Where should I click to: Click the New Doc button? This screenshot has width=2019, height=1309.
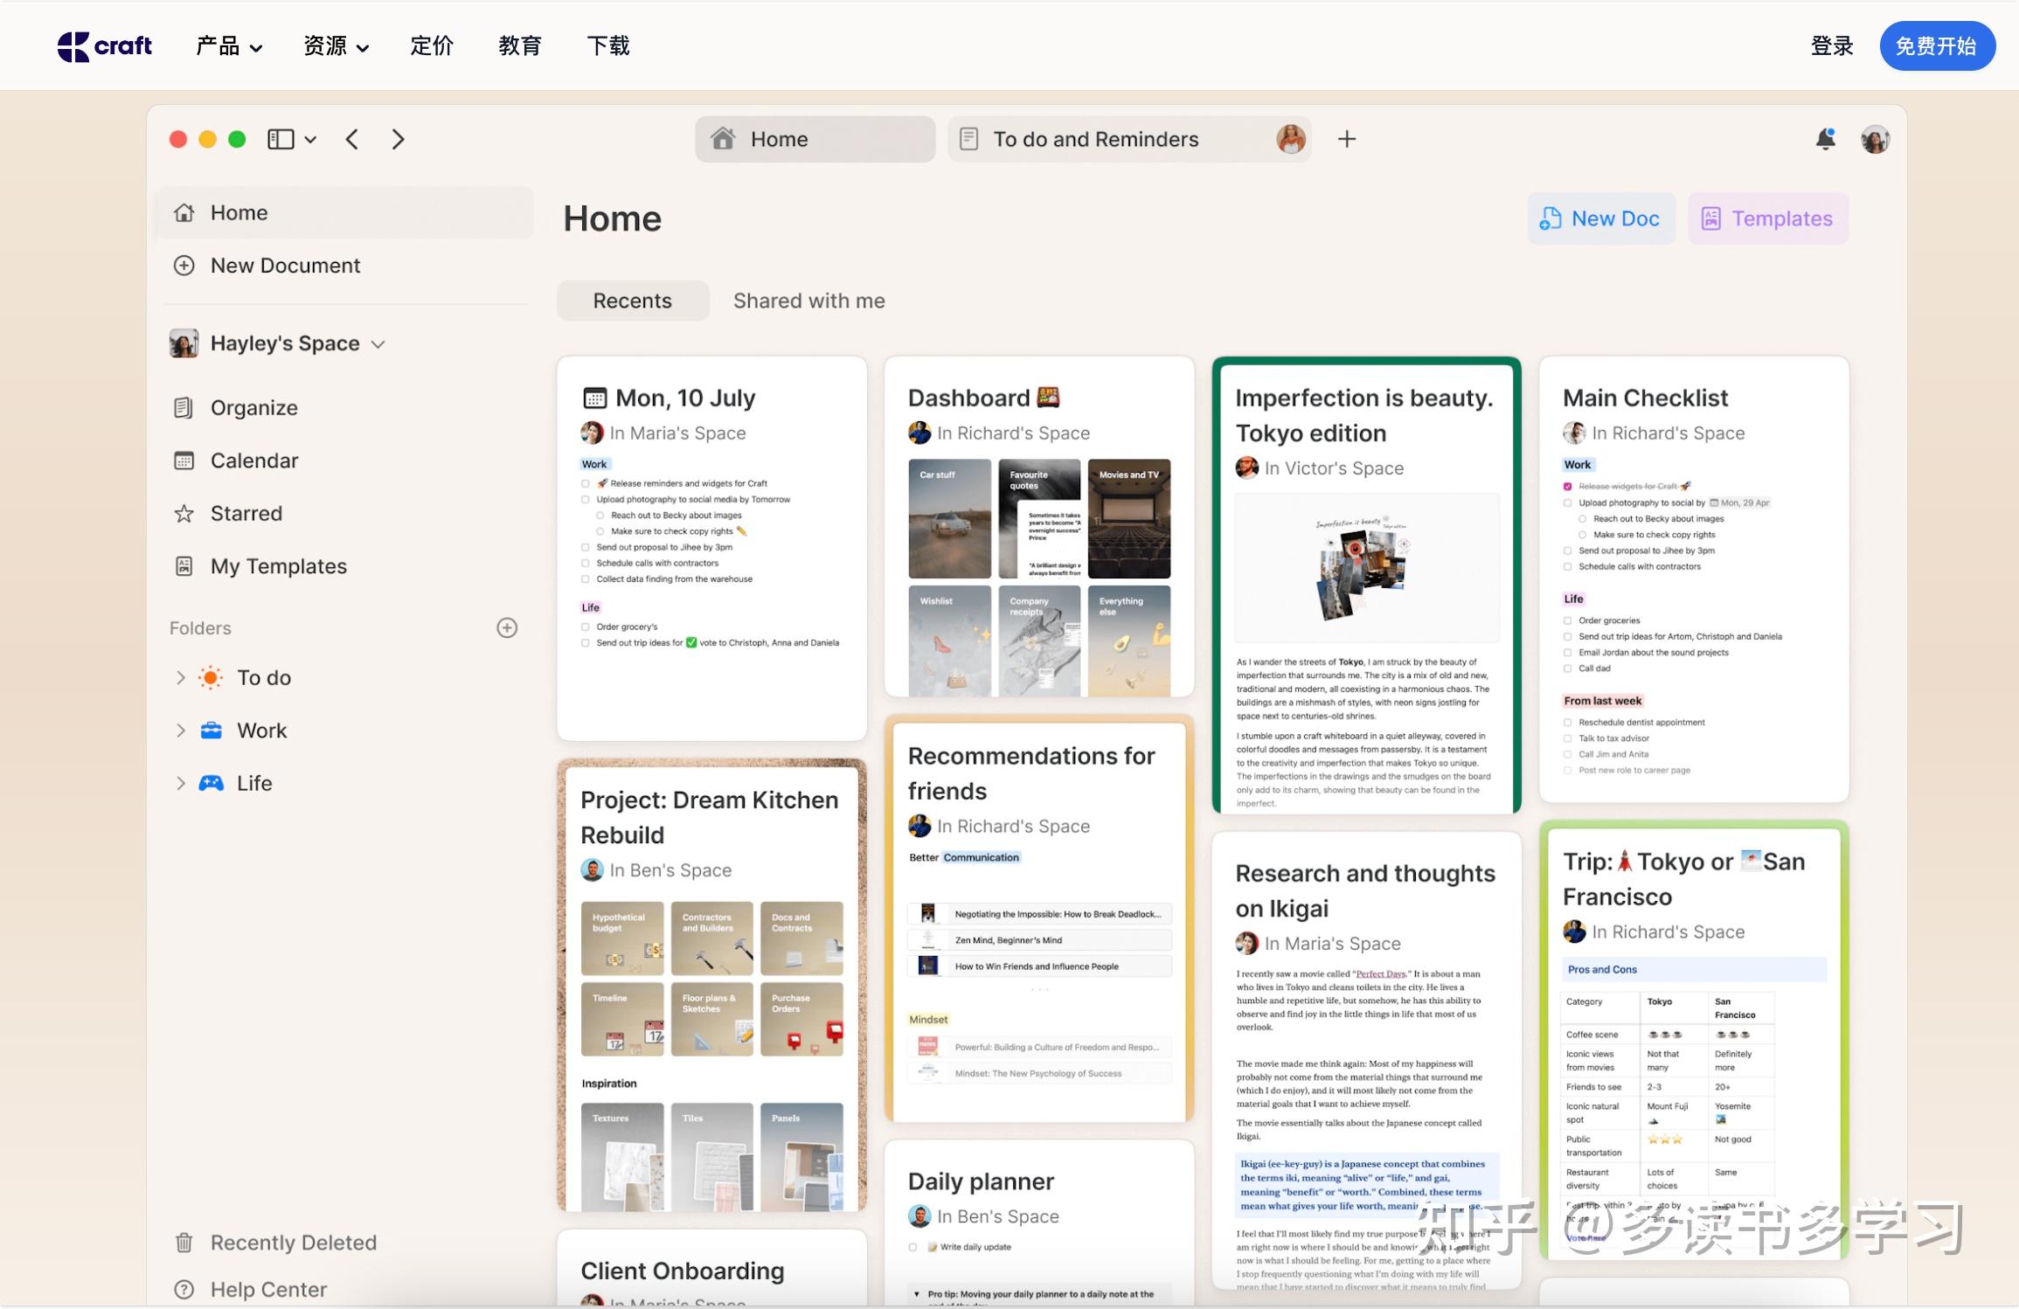1600,218
